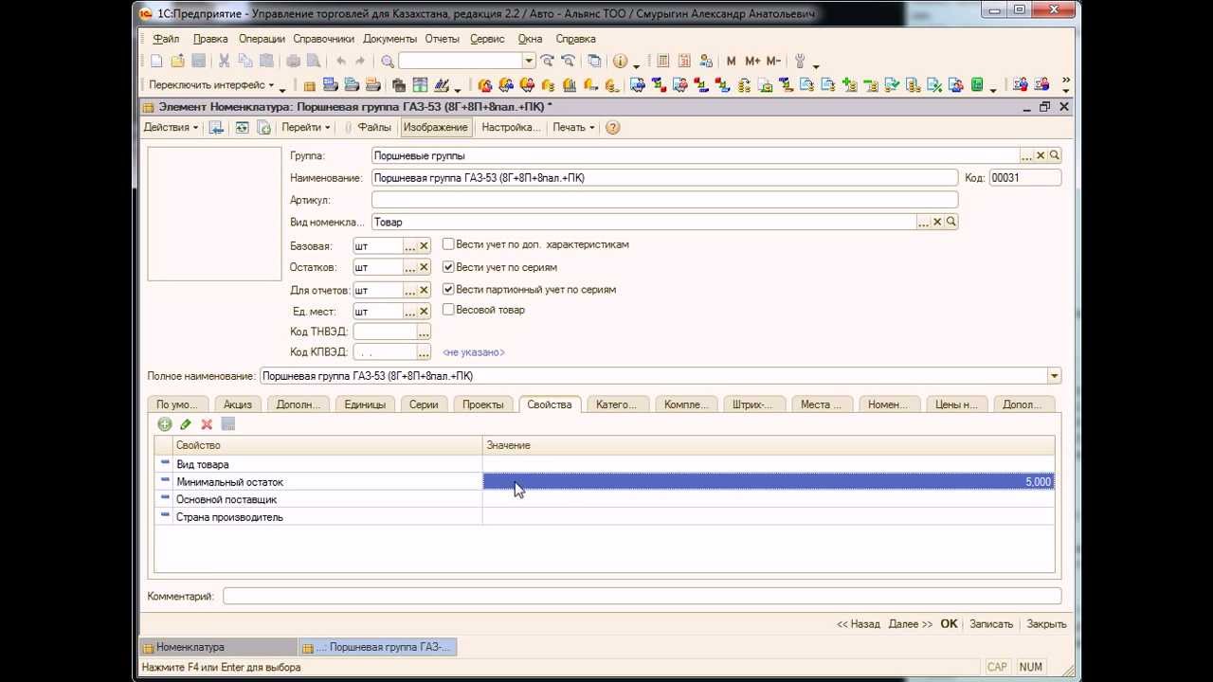Select the Страна производитель property row
Image resolution: width=1213 pixels, height=682 pixels.
[x=605, y=517]
